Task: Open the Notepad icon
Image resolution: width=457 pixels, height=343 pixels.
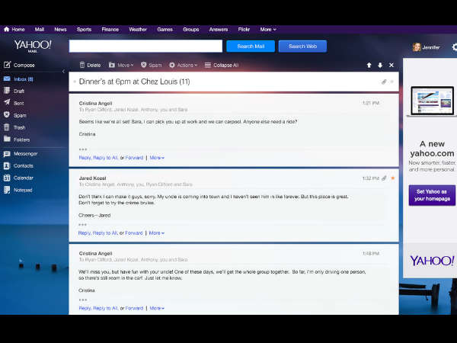Action: 7,190
